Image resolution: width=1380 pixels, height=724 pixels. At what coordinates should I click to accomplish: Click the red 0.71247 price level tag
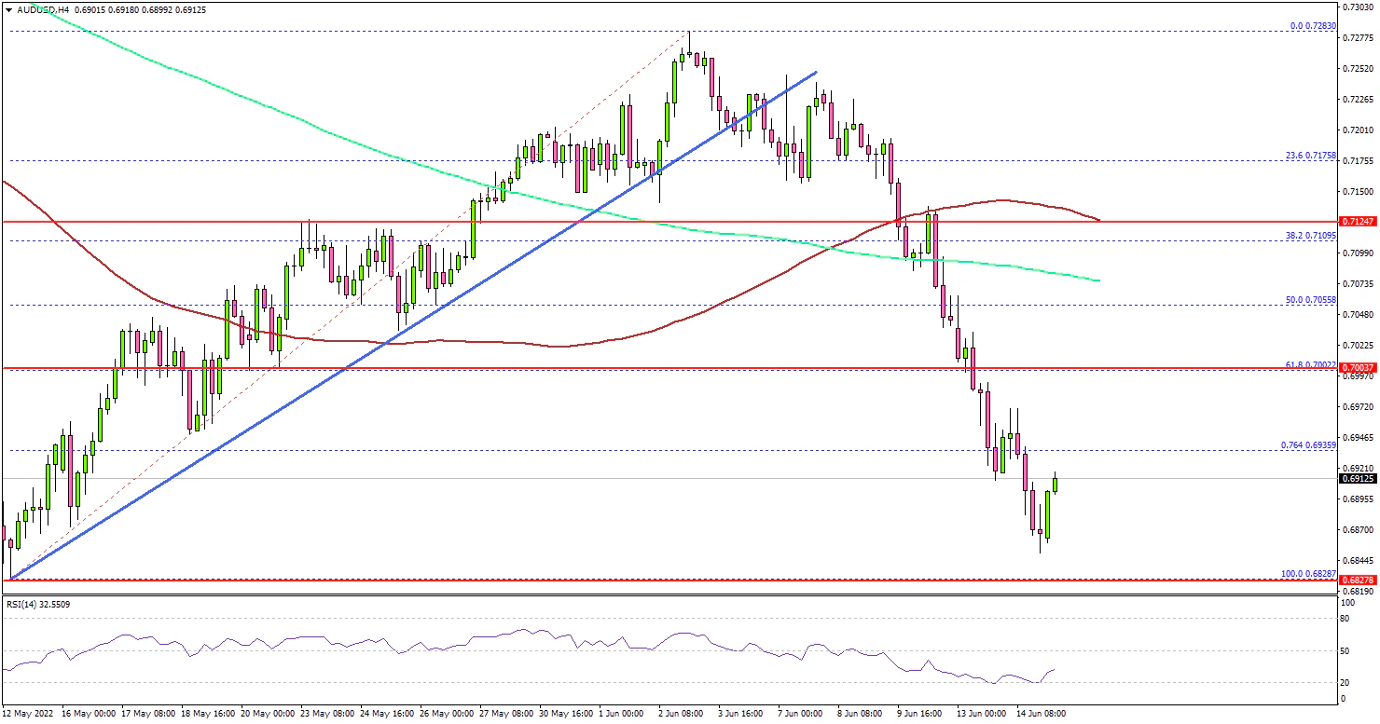click(x=1359, y=222)
